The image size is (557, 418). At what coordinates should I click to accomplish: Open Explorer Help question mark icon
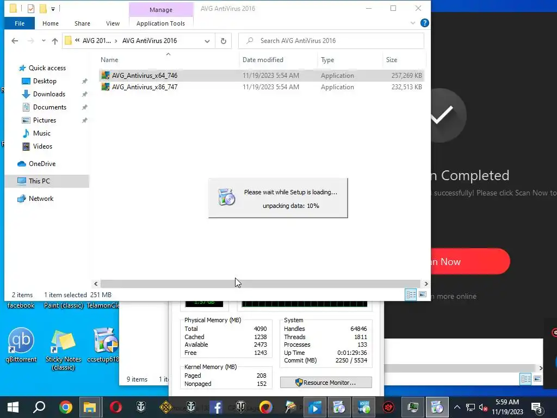coord(424,23)
